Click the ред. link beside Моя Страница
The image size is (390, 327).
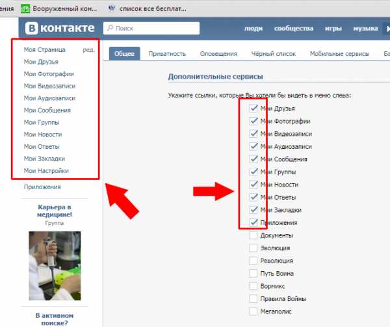(88, 50)
